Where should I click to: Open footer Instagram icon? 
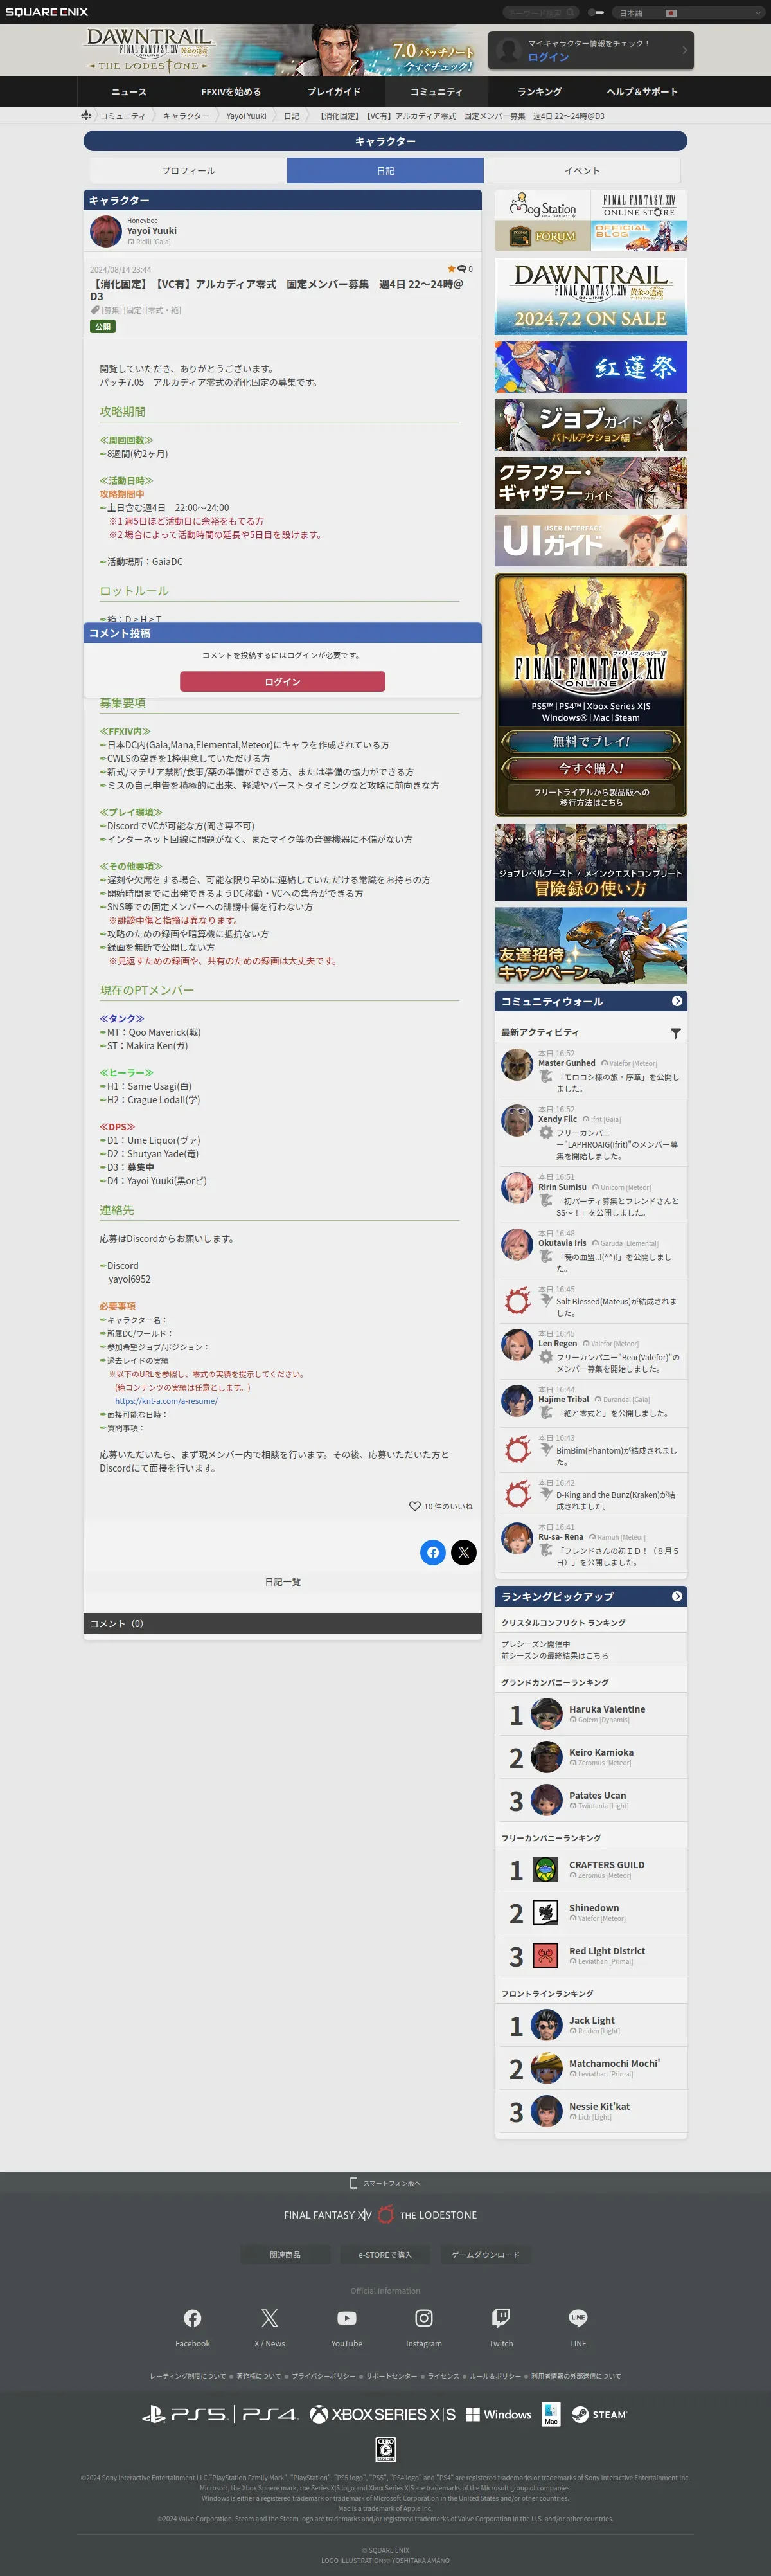(x=424, y=2318)
